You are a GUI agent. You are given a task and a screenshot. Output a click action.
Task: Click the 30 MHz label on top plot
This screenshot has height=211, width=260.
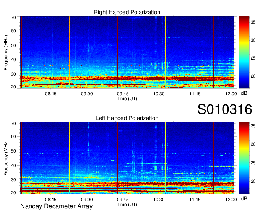click(13, 74)
